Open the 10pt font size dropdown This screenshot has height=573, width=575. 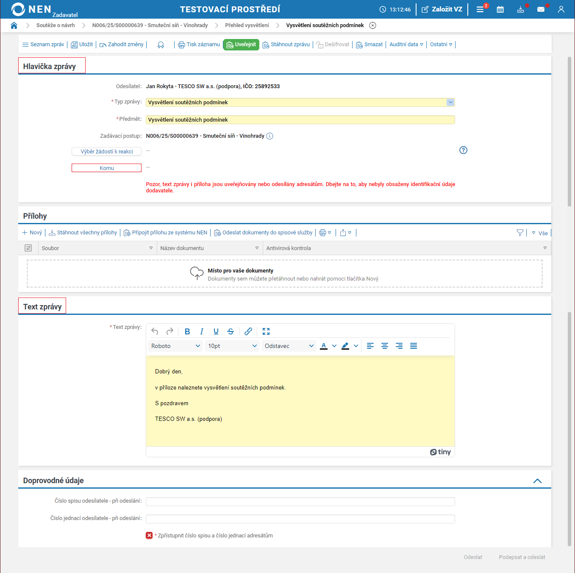pyautogui.click(x=232, y=346)
